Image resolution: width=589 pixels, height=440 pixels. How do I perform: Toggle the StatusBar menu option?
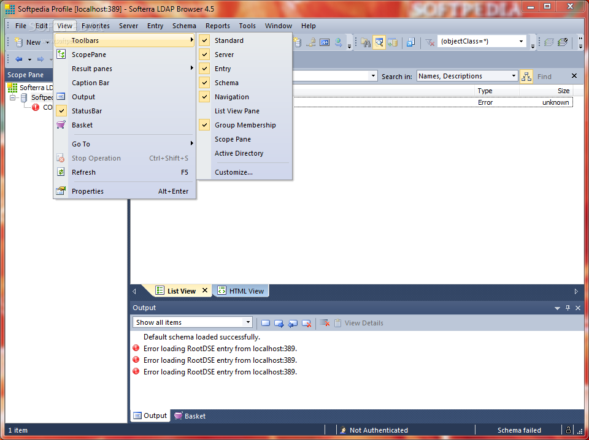click(x=125, y=111)
